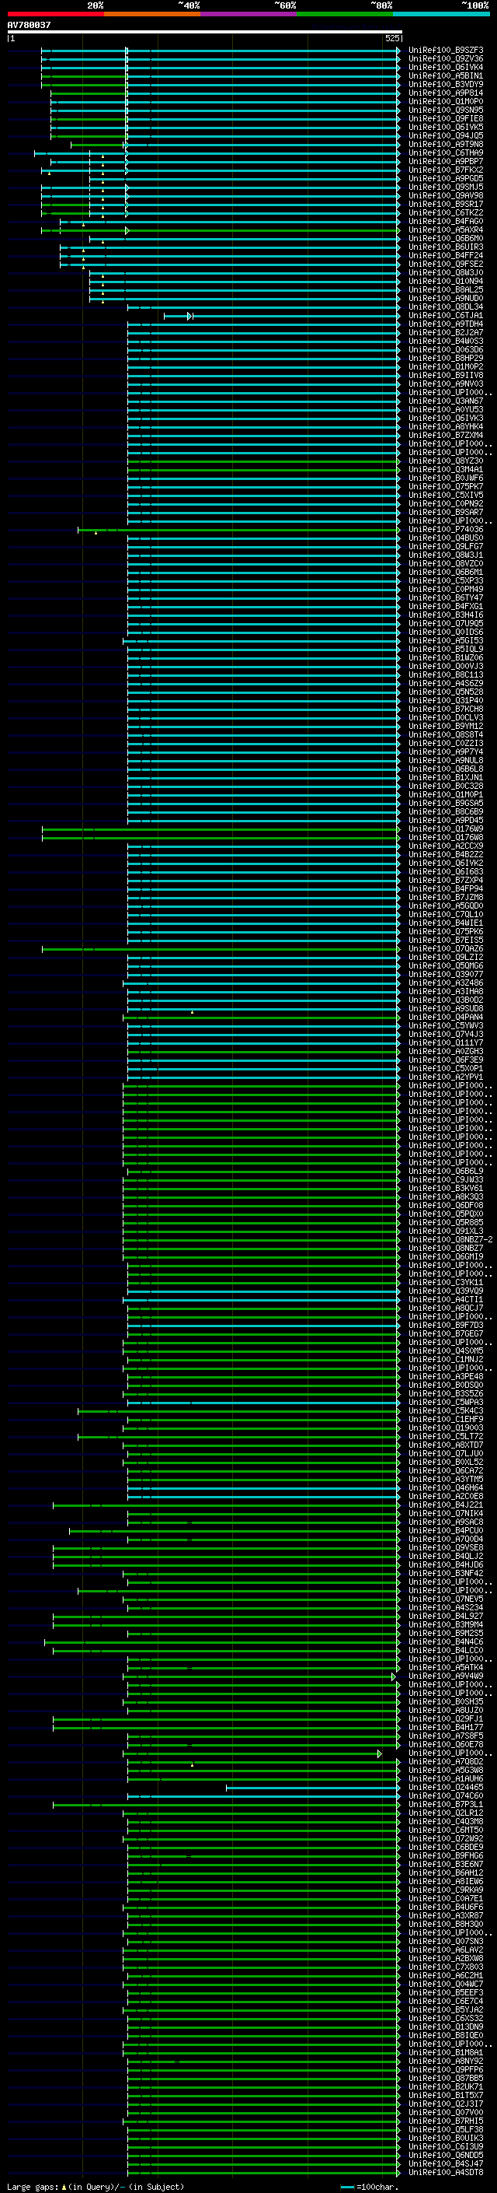Select hit label UniRef100_A4SDT8
Viewport: 497px width, 2193px height.
pyautogui.click(x=445, y=2173)
